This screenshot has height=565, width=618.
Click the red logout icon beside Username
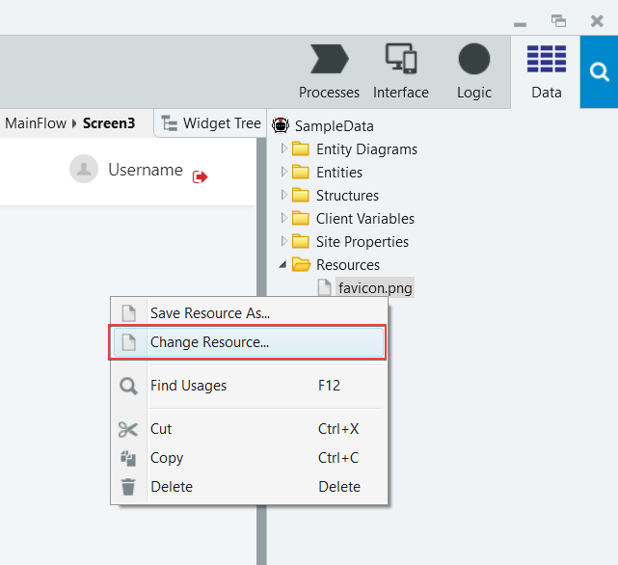(x=200, y=176)
